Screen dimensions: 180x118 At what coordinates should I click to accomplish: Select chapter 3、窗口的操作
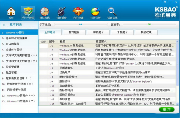tap(19, 44)
